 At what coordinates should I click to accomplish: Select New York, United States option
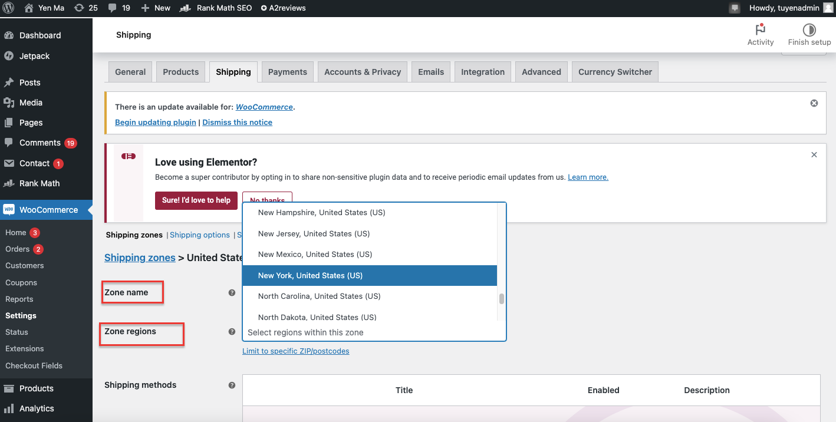pyautogui.click(x=370, y=275)
